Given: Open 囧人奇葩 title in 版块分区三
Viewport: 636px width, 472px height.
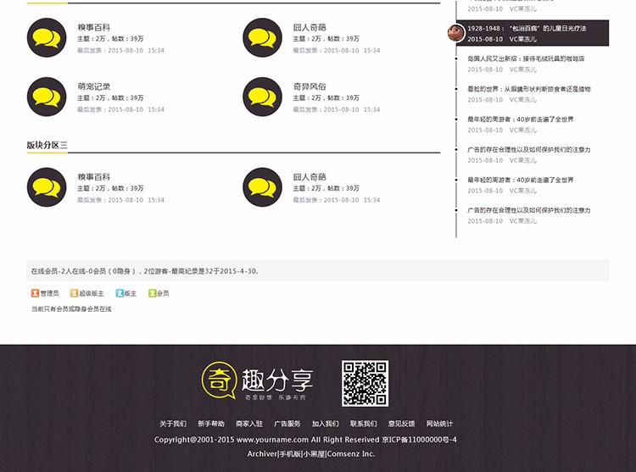Looking at the screenshot, I should click(310, 176).
